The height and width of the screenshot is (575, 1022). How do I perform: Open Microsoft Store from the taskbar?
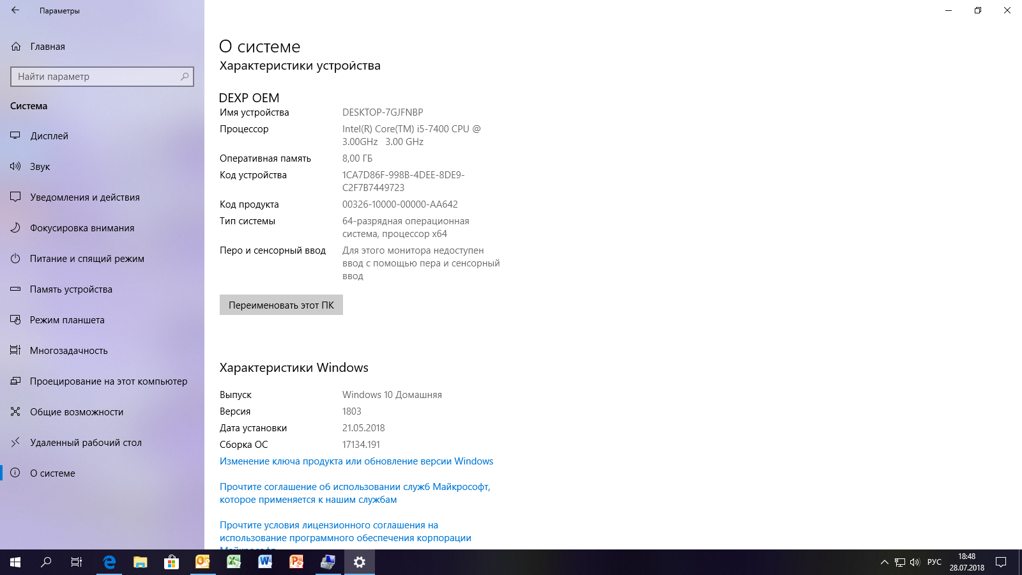[171, 562]
